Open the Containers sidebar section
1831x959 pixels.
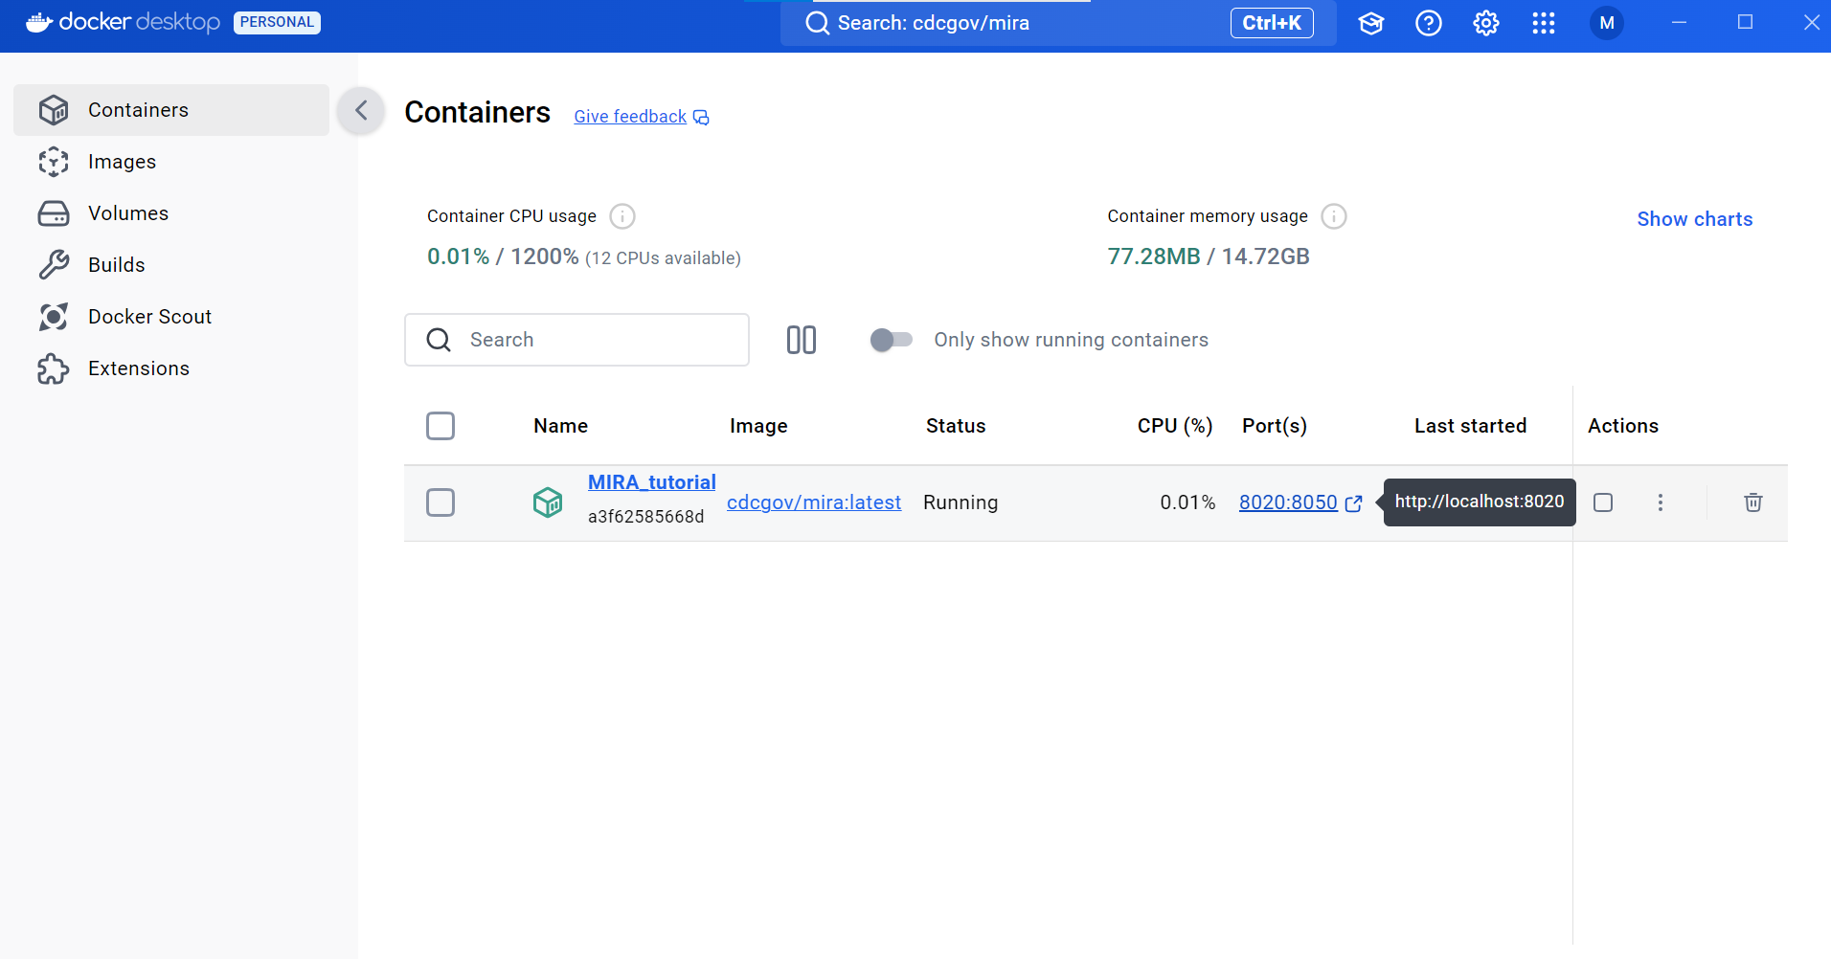tap(171, 110)
